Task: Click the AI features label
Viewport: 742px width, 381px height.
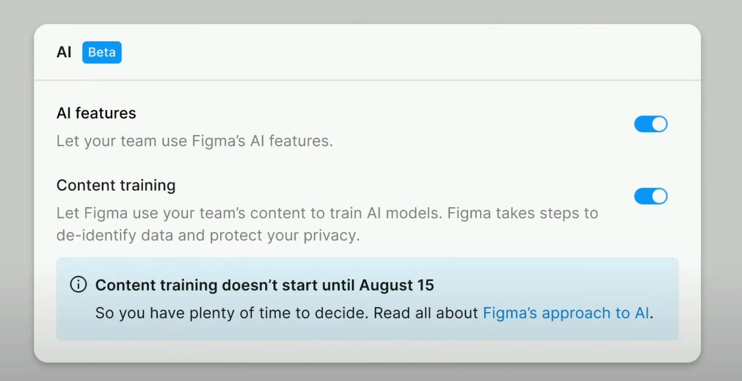Action: coord(96,113)
